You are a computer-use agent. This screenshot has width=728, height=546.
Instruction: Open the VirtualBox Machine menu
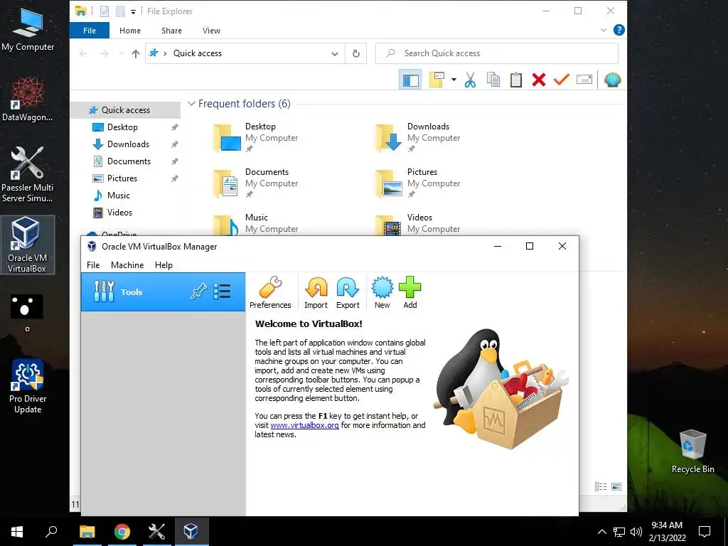(127, 264)
